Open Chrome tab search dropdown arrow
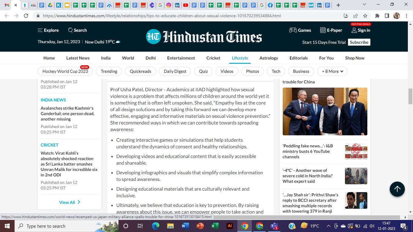 click(364, 5)
